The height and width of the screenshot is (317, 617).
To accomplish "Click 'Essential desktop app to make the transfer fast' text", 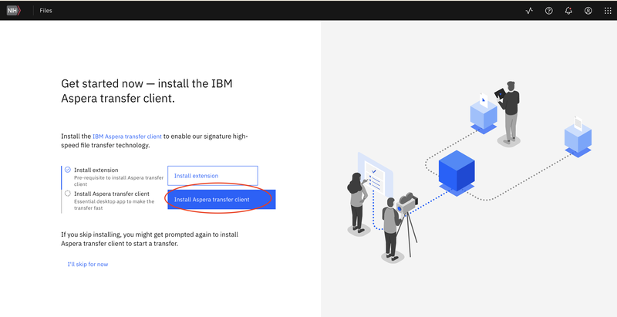I will click(x=114, y=204).
